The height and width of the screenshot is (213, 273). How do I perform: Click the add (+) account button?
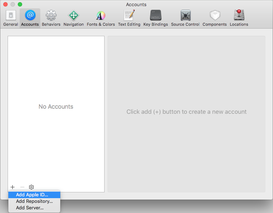coord(13,187)
